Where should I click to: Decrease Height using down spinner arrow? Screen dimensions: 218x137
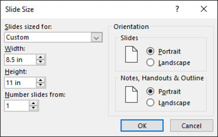tap(40, 85)
